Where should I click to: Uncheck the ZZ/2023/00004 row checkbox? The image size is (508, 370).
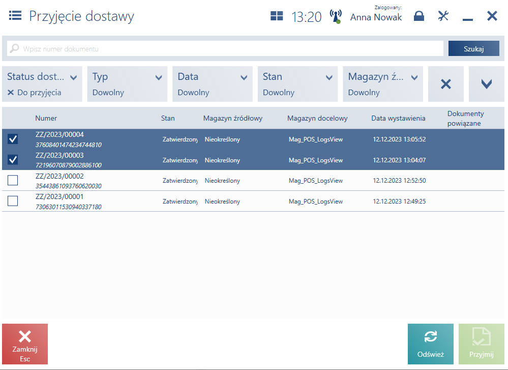[x=13, y=139]
